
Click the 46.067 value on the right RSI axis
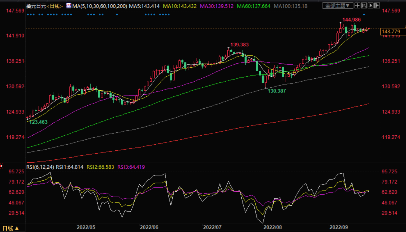[x=390, y=203]
